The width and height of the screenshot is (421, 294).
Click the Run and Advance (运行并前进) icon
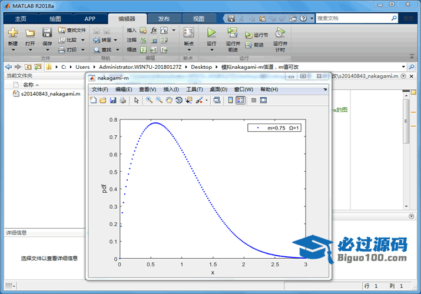pyautogui.click(x=233, y=32)
